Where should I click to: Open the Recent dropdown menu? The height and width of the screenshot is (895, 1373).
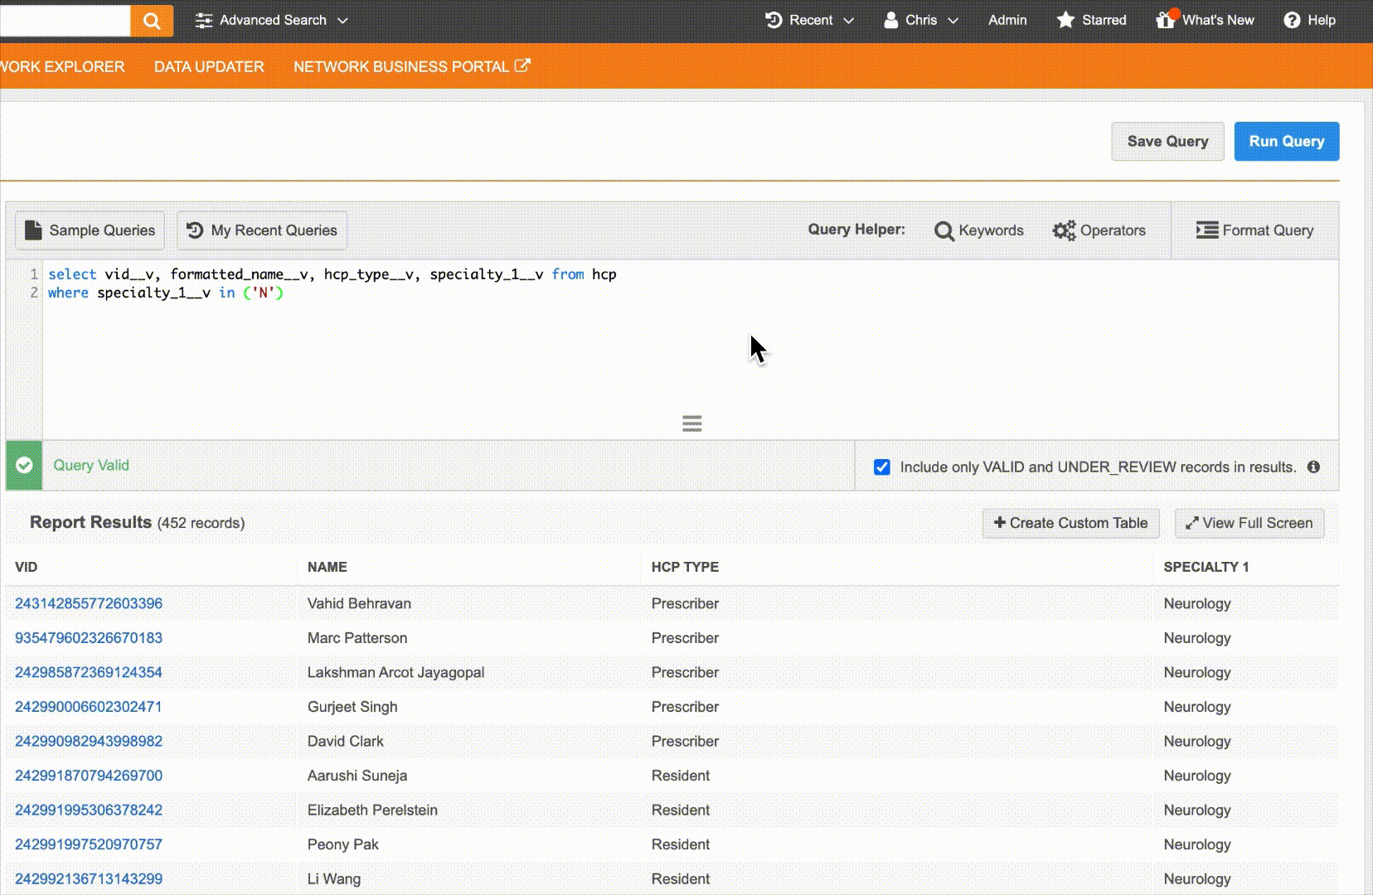pos(809,21)
